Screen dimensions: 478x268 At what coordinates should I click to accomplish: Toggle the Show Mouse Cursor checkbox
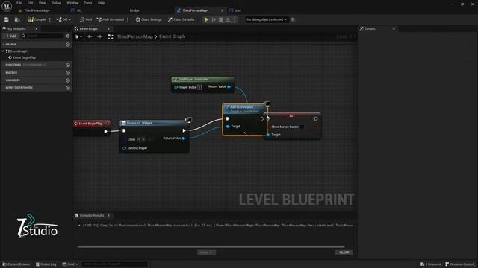(302, 127)
